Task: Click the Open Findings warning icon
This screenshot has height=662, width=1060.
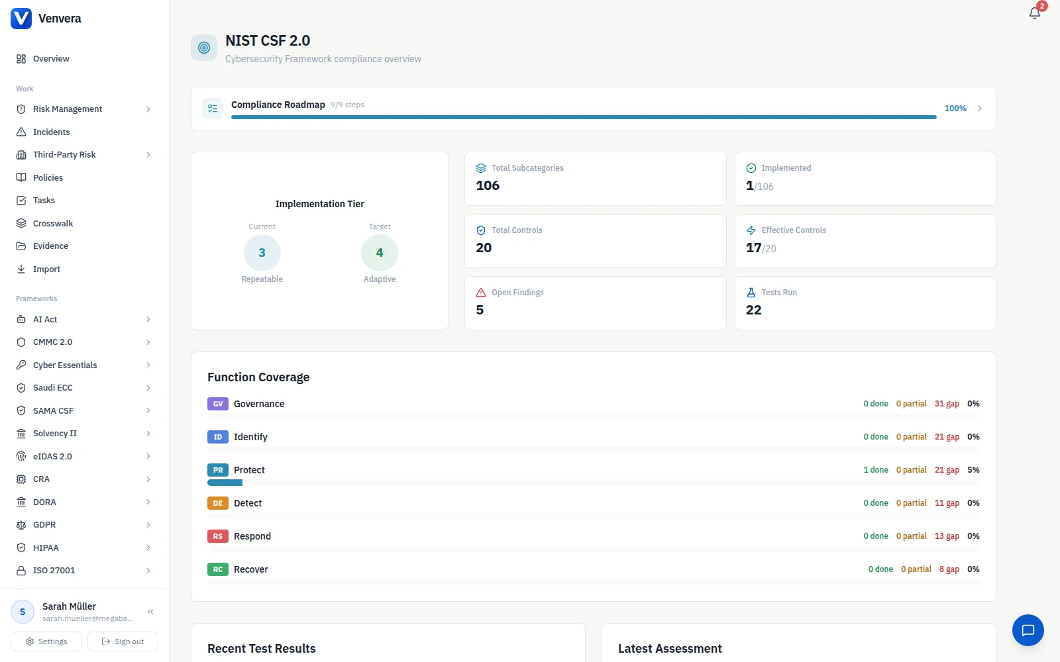Action: tap(481, 293)
